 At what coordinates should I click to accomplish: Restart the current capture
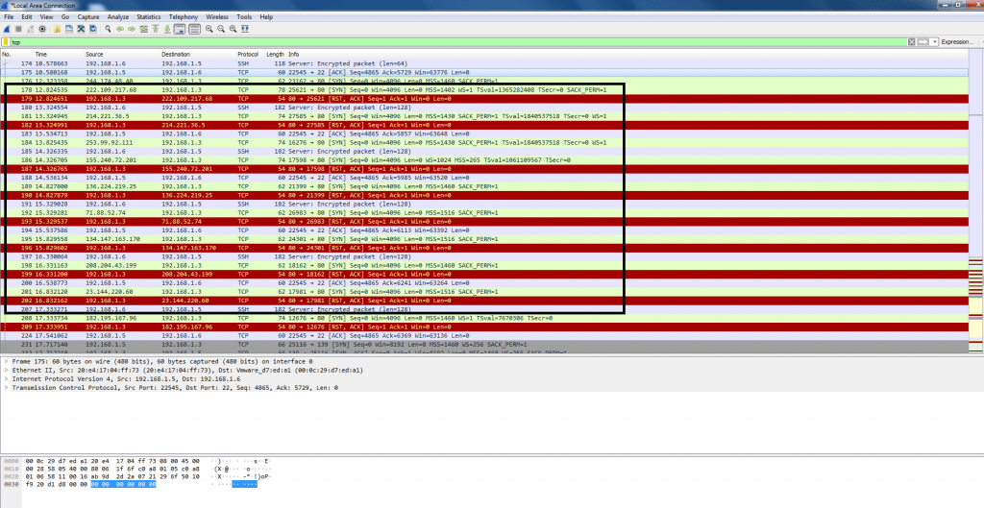pos(30,29)
